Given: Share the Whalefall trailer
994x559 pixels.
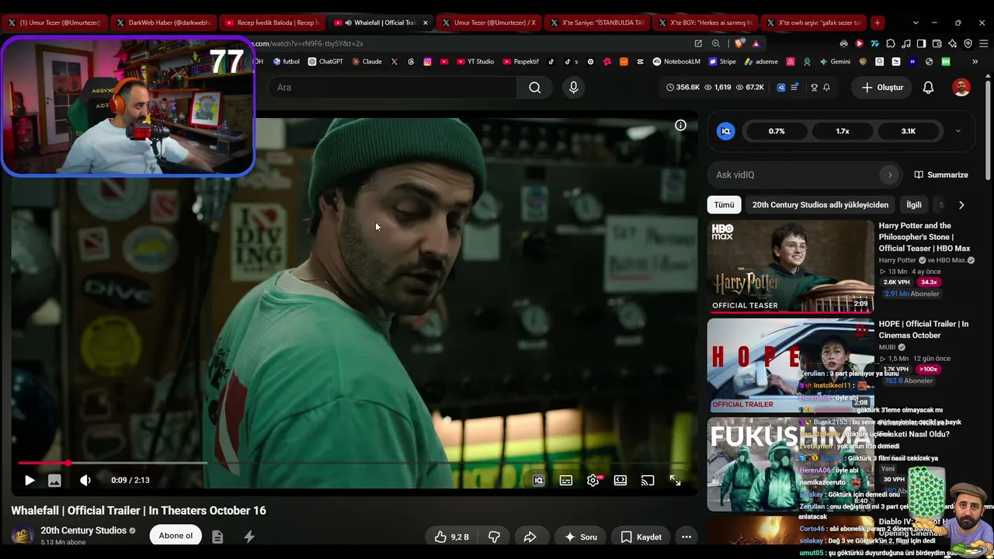Looking at the screenshot, I should [530, 536].
